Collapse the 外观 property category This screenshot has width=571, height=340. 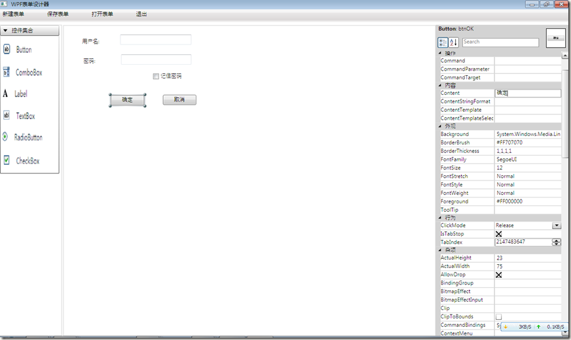tap(440, 126)
